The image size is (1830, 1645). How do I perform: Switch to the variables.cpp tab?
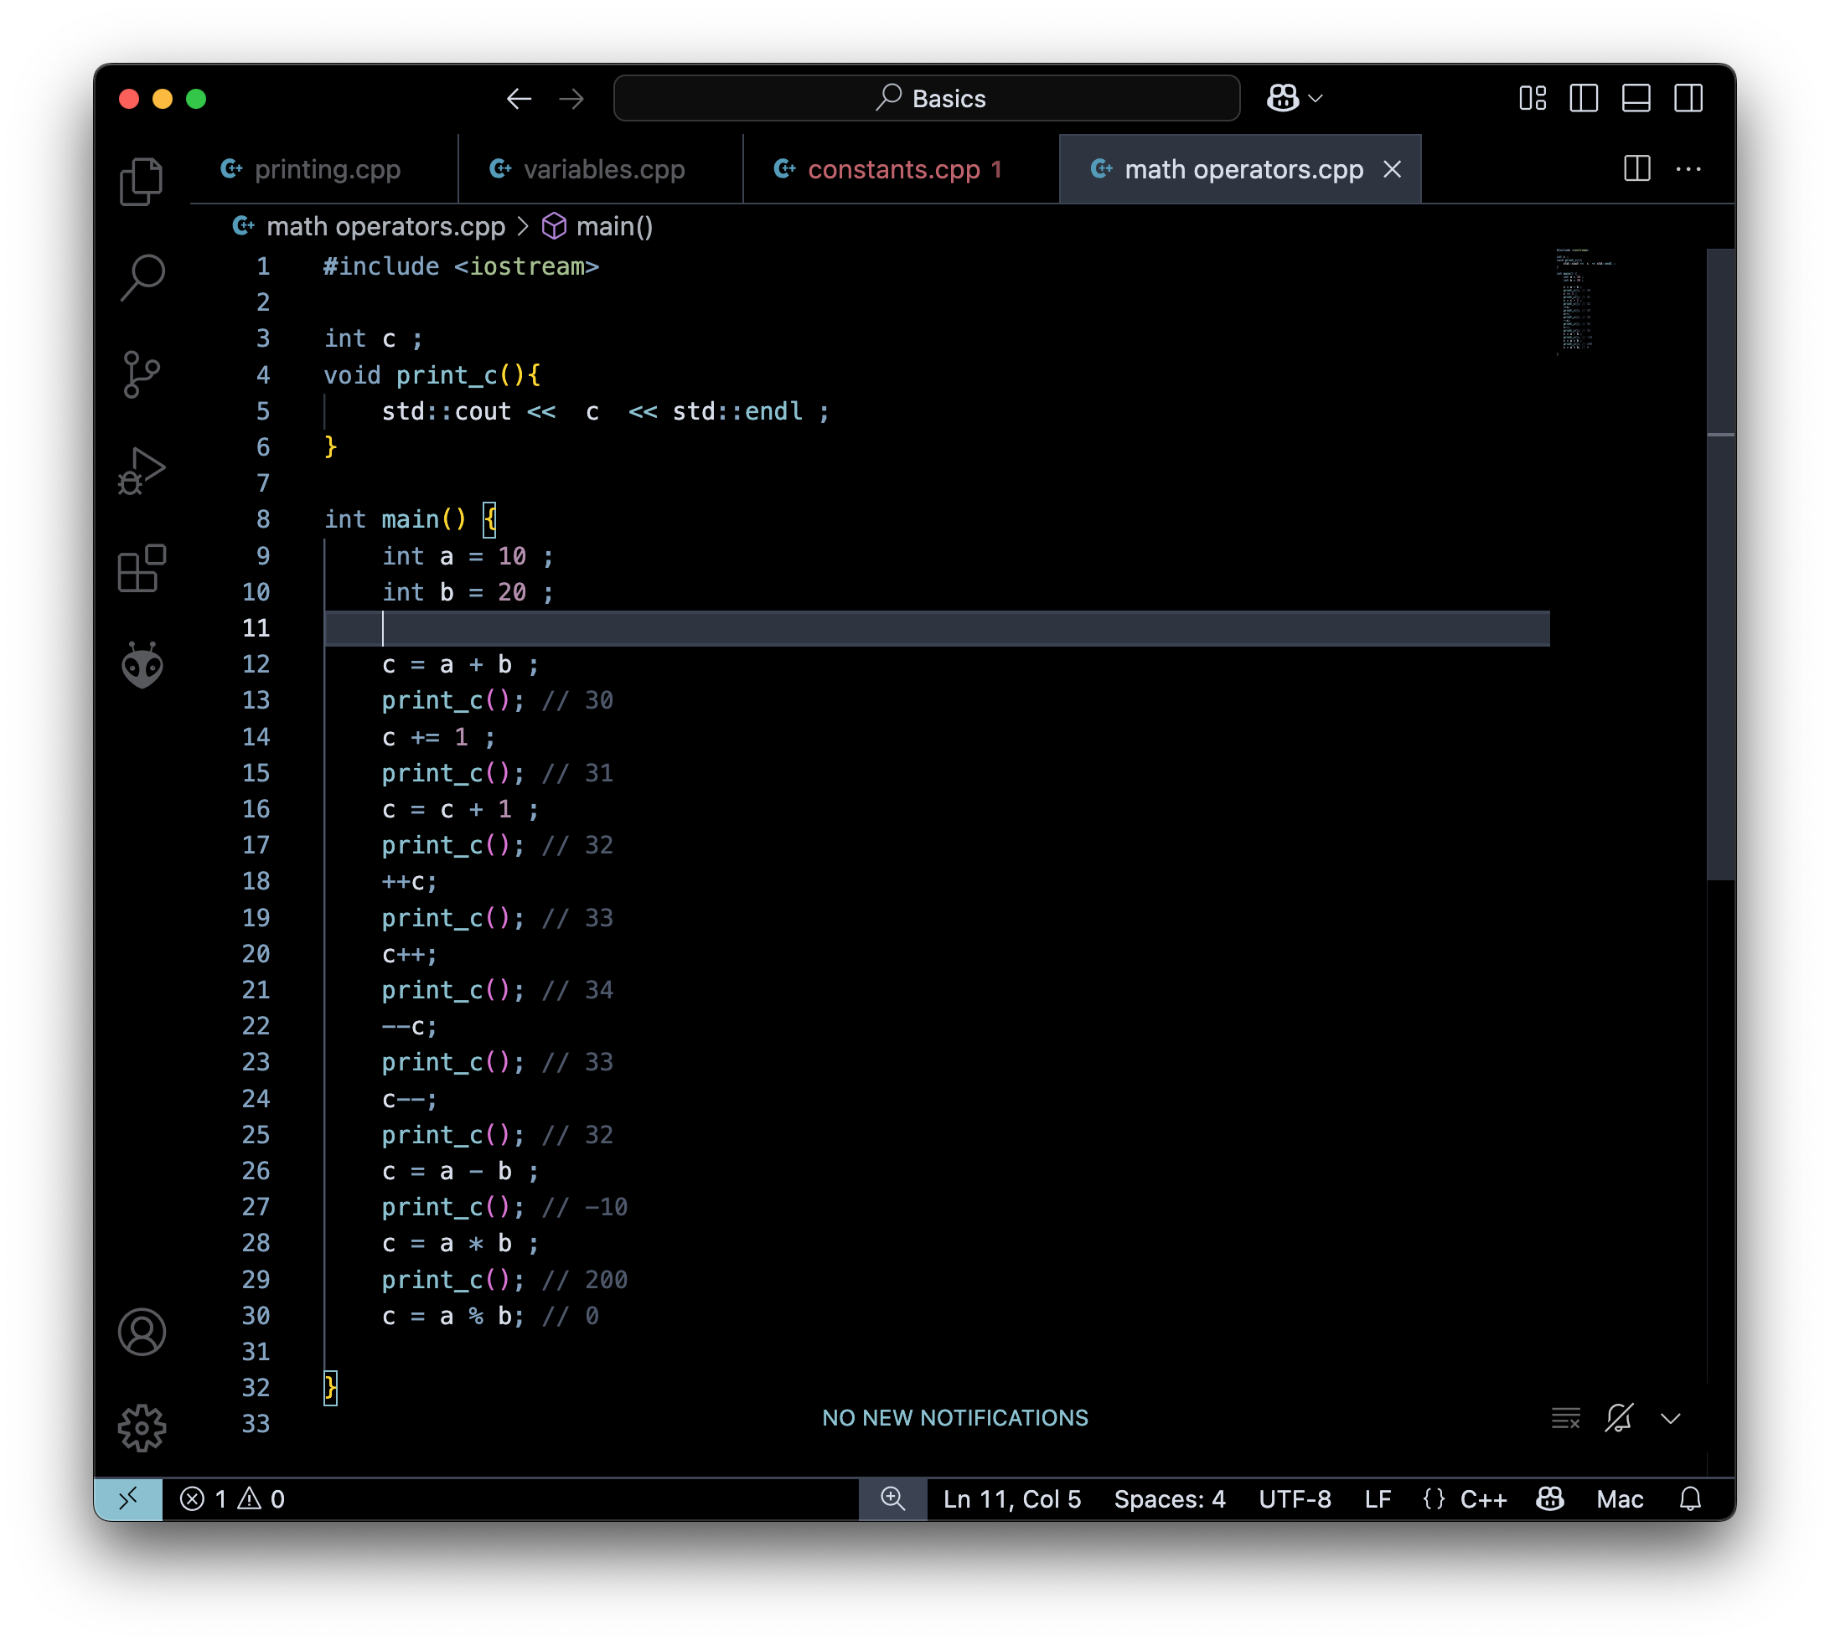tap(602, 169)
